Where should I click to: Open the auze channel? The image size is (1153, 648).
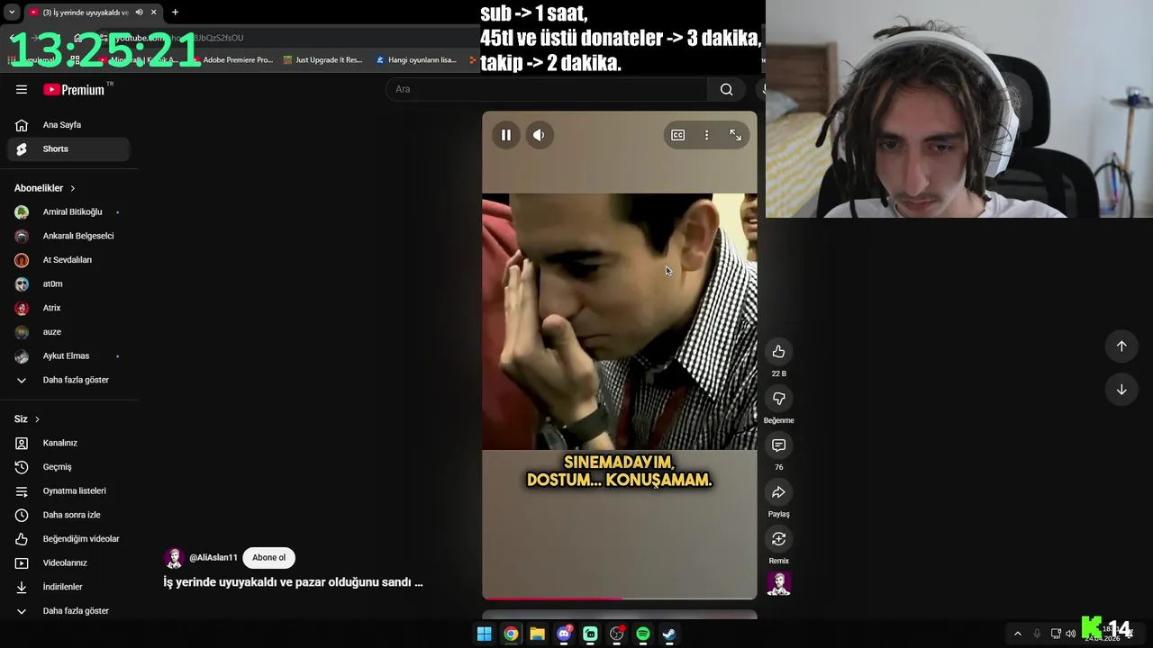68,332
